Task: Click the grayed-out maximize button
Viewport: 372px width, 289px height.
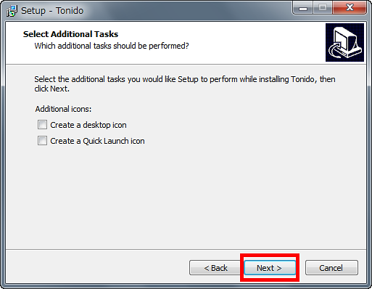Action: 323,8
